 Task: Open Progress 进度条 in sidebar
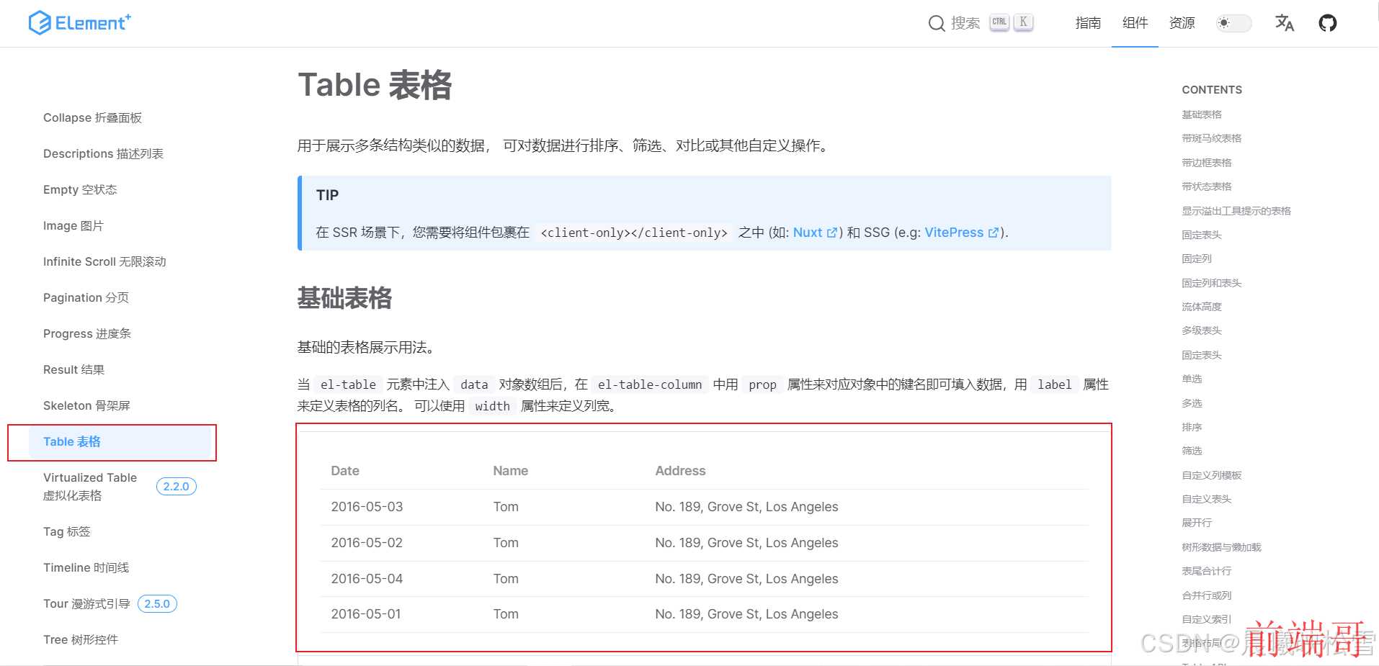(87, 333)
